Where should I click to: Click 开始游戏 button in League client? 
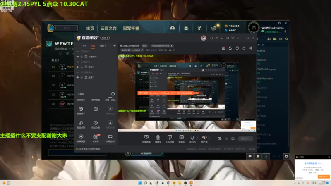[146, 153]
